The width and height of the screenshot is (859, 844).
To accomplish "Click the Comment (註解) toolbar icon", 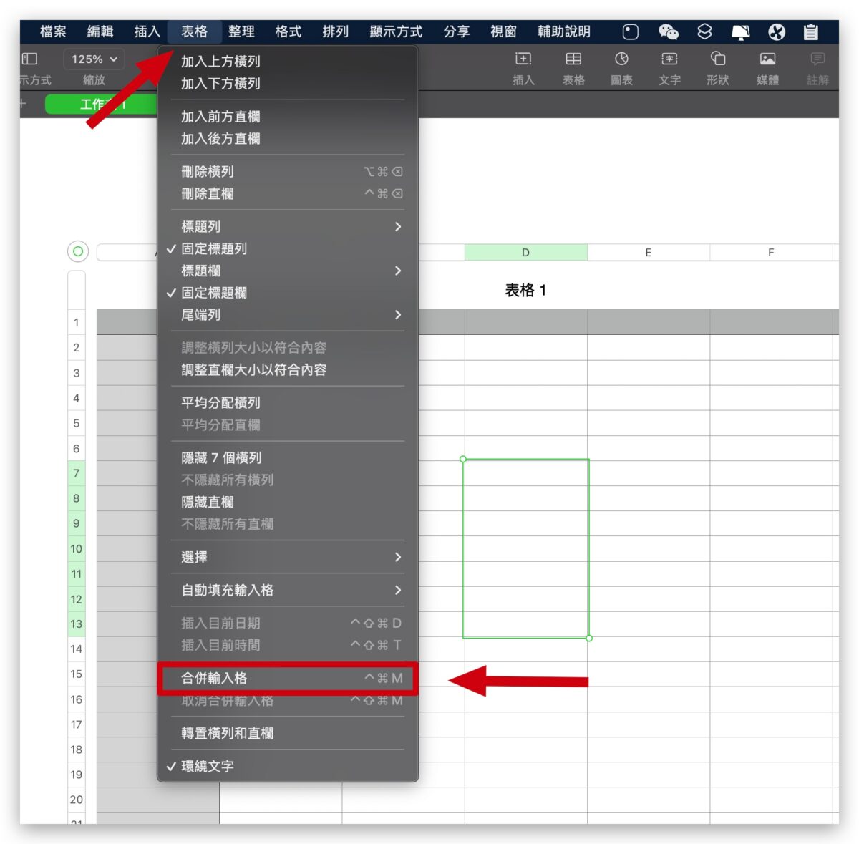I will (817, 59).
